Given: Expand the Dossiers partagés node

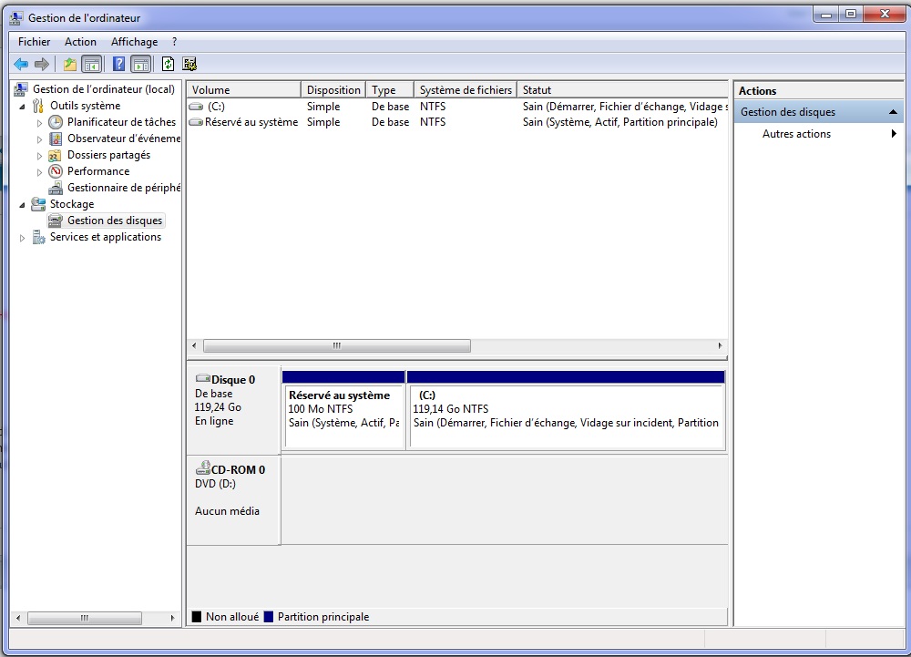Looking at the screenshot, I should pyautogui.click(x=39, y=156).
